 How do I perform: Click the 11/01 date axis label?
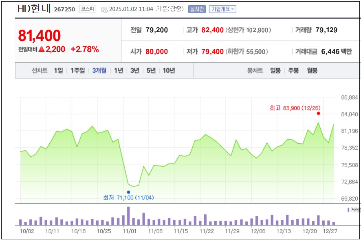130,231
